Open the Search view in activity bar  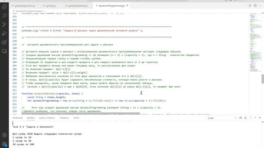pos(5,16)
